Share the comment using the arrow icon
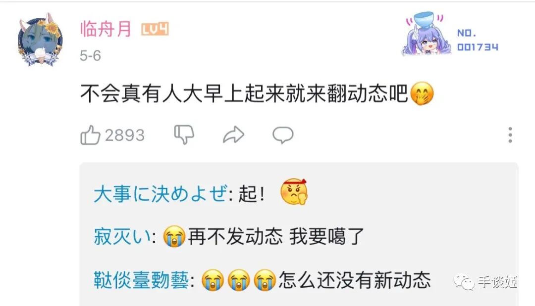This screenshot has height=306, width=535. 234,135
